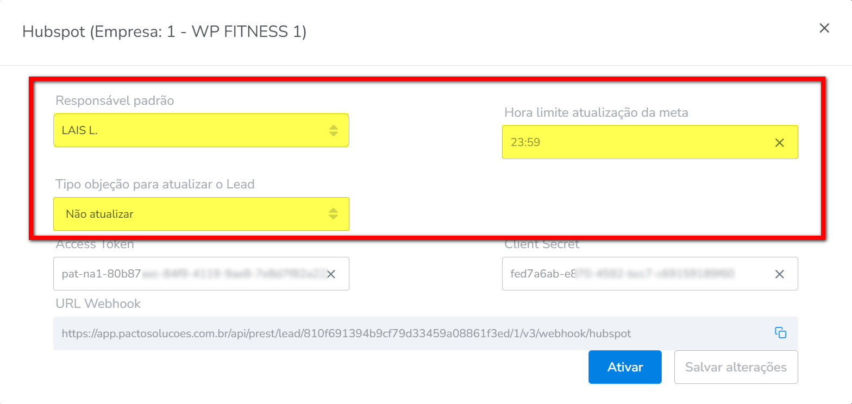Copy the webhook URL with the copy icon
Image resolution: width=852 pixels, height=404 pixels.
[x=780, y=333]
